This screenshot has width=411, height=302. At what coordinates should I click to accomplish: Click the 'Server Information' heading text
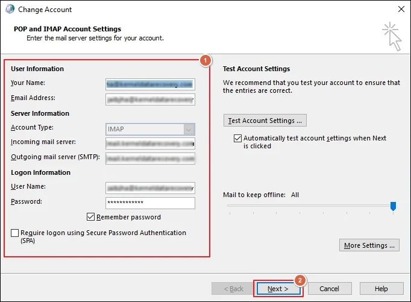click(40, 113)
